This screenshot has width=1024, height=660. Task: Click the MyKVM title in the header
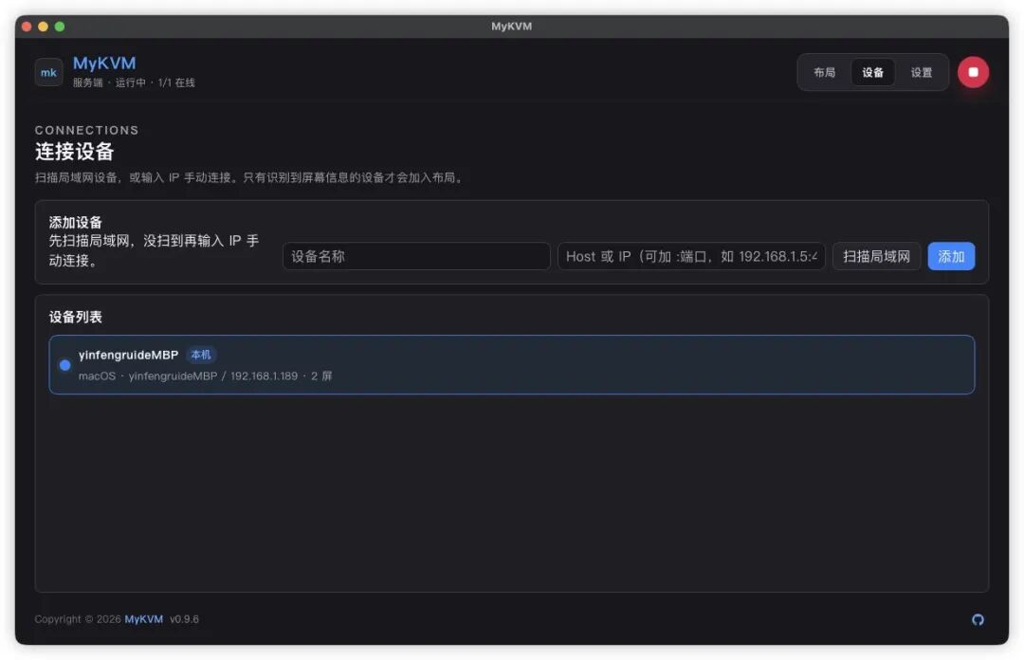[104, 64]
